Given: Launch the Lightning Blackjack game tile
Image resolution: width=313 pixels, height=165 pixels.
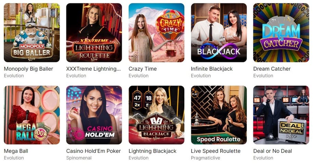Looking at the screenshot, I should (x=157, y=115).
